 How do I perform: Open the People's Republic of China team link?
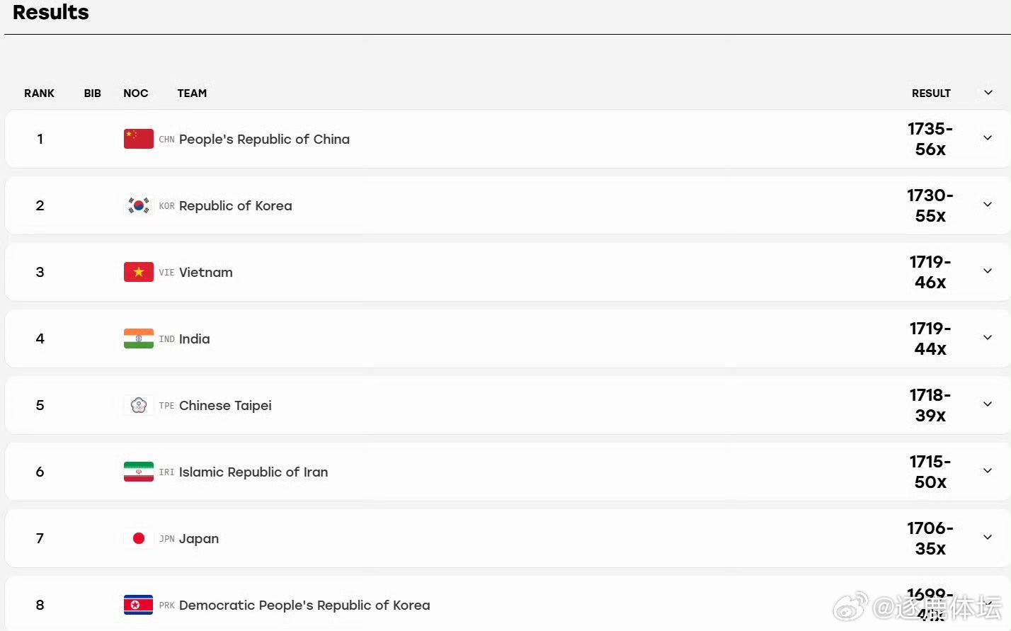pos(264,140)
